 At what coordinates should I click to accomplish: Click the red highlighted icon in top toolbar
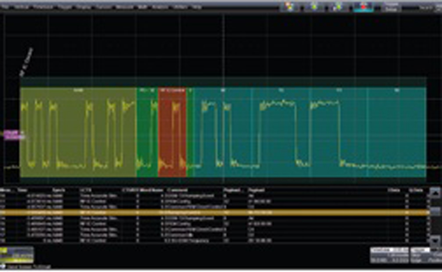[364, 7]
